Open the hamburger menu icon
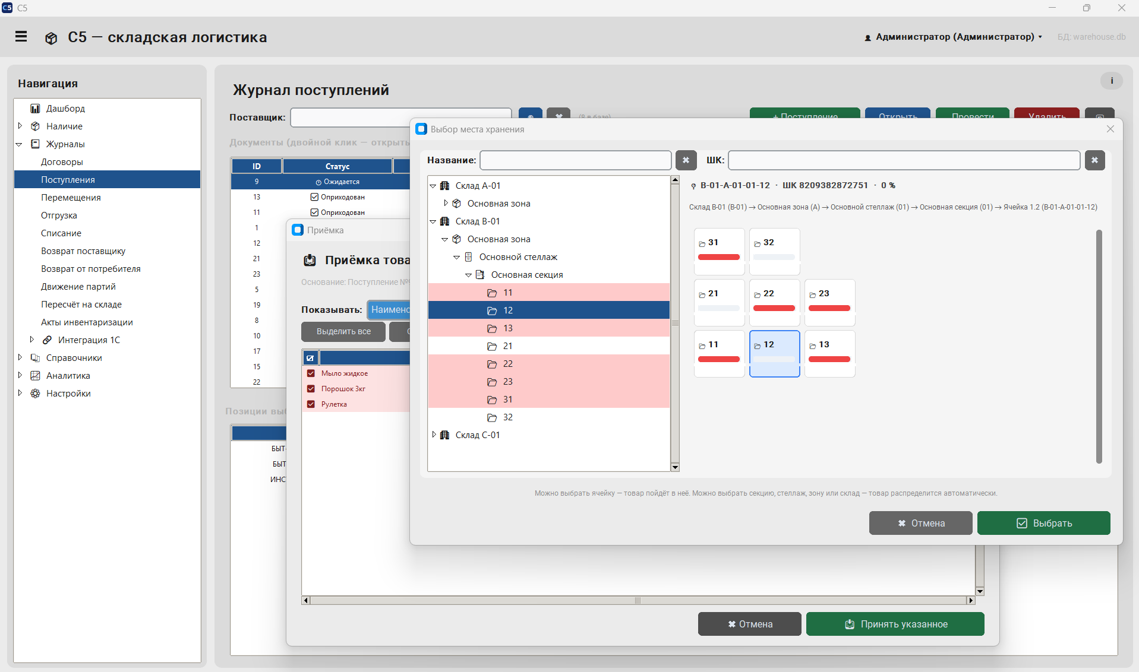Image resolution: width=1139 pixels, height=672 pixels. pos(21,37)
